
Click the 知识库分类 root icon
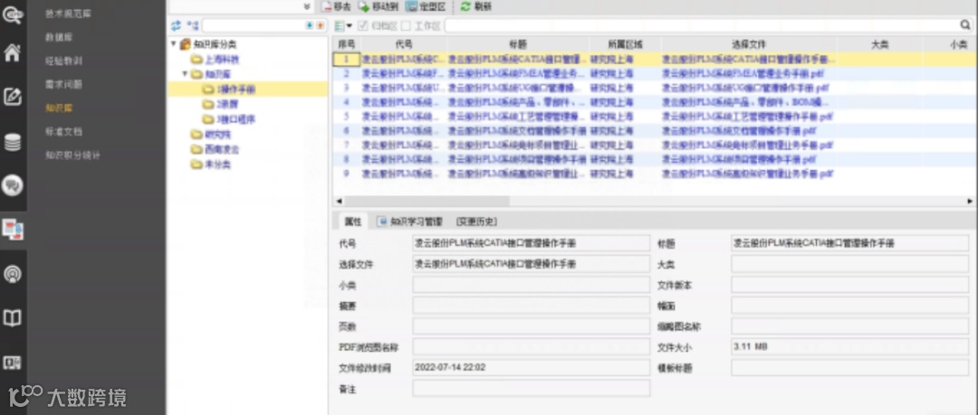[186, 45]
